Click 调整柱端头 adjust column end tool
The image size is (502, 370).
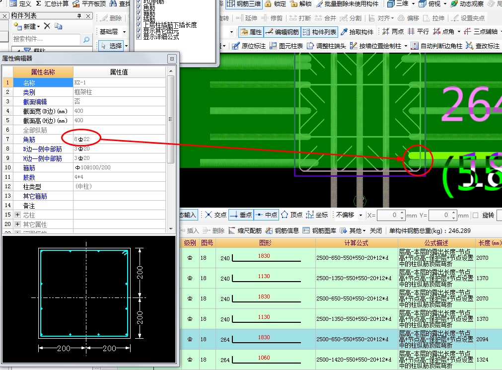point(327,46)
